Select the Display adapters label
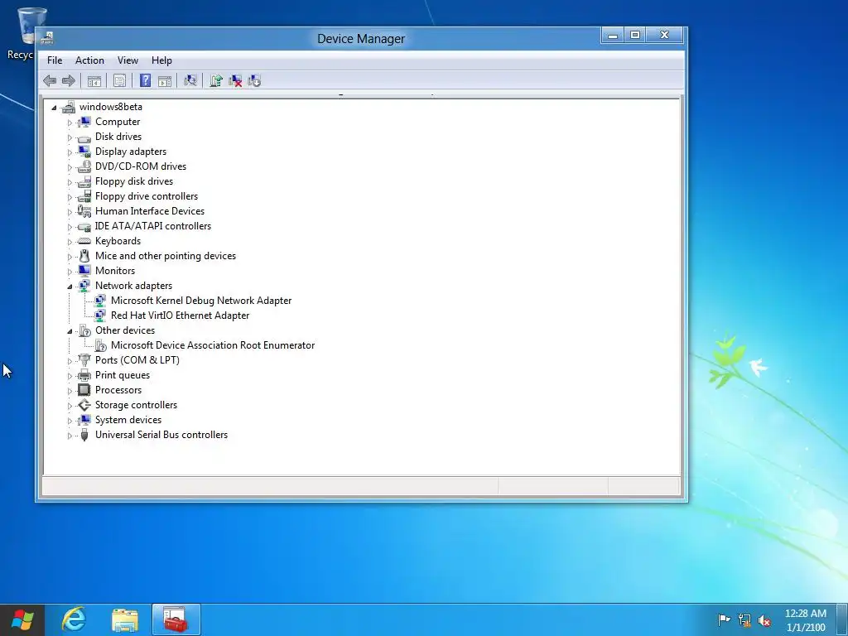Viewport: 848px width, 636px height. pyautogui.click(x=131, y=152)
